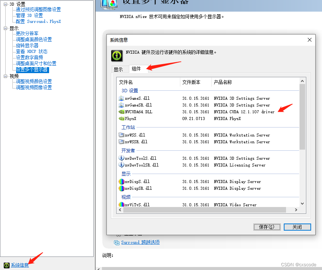Image resolution: width=322 pixels, height=270 pixels.
Task: Click the 3D 设置 group header in list
Action: click(130, 91)
